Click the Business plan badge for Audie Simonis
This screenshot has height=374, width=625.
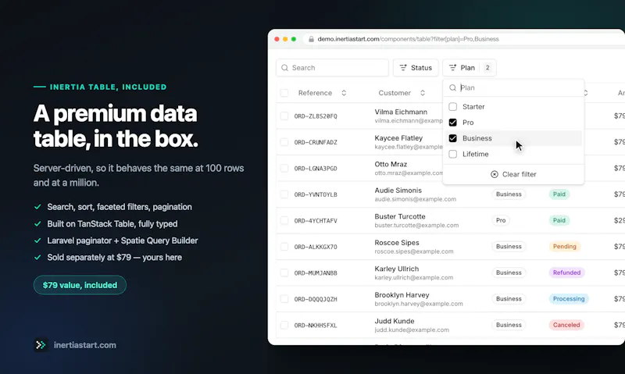(x=509, y=194)
